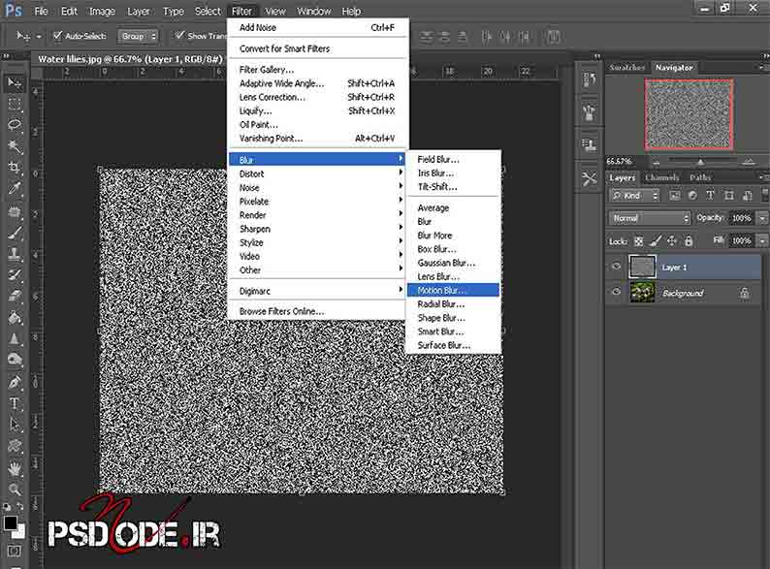
Task: Open the Normal blend mode dropdown
Action: coord(649,218)
